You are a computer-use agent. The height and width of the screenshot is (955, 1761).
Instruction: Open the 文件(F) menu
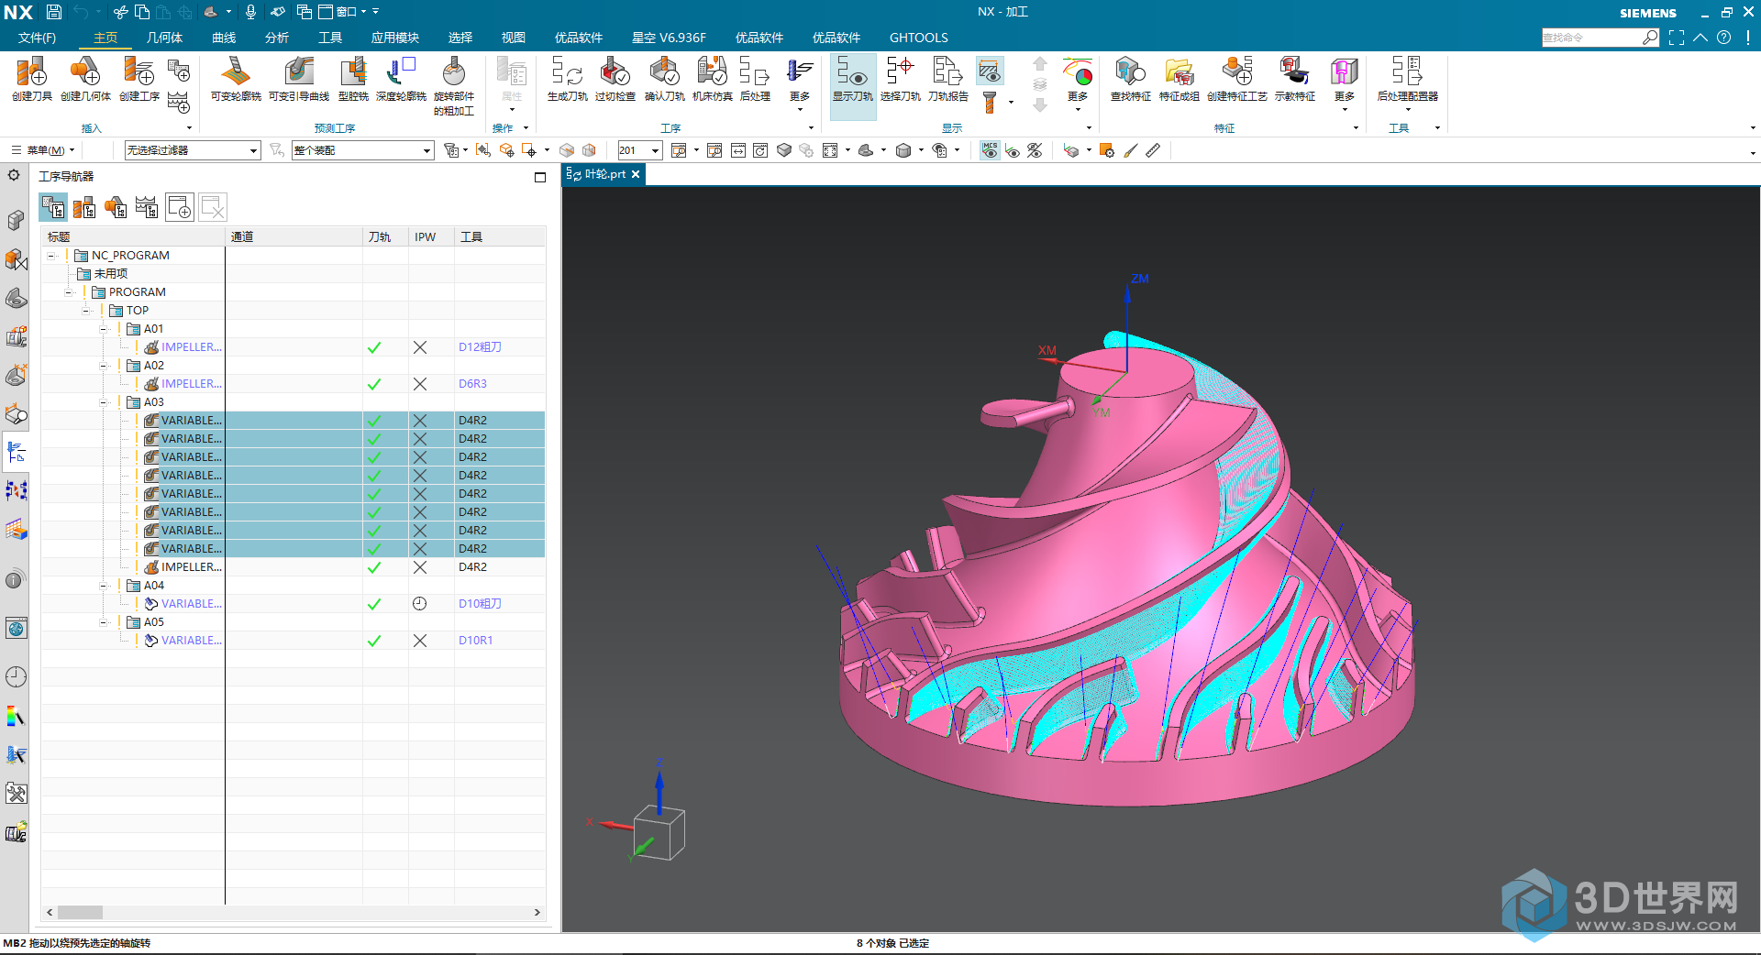coord(37,38)
